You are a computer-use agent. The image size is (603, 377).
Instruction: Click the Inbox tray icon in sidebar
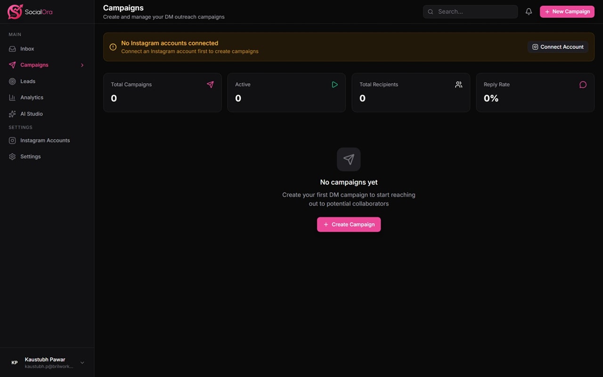tap(12, 49)
